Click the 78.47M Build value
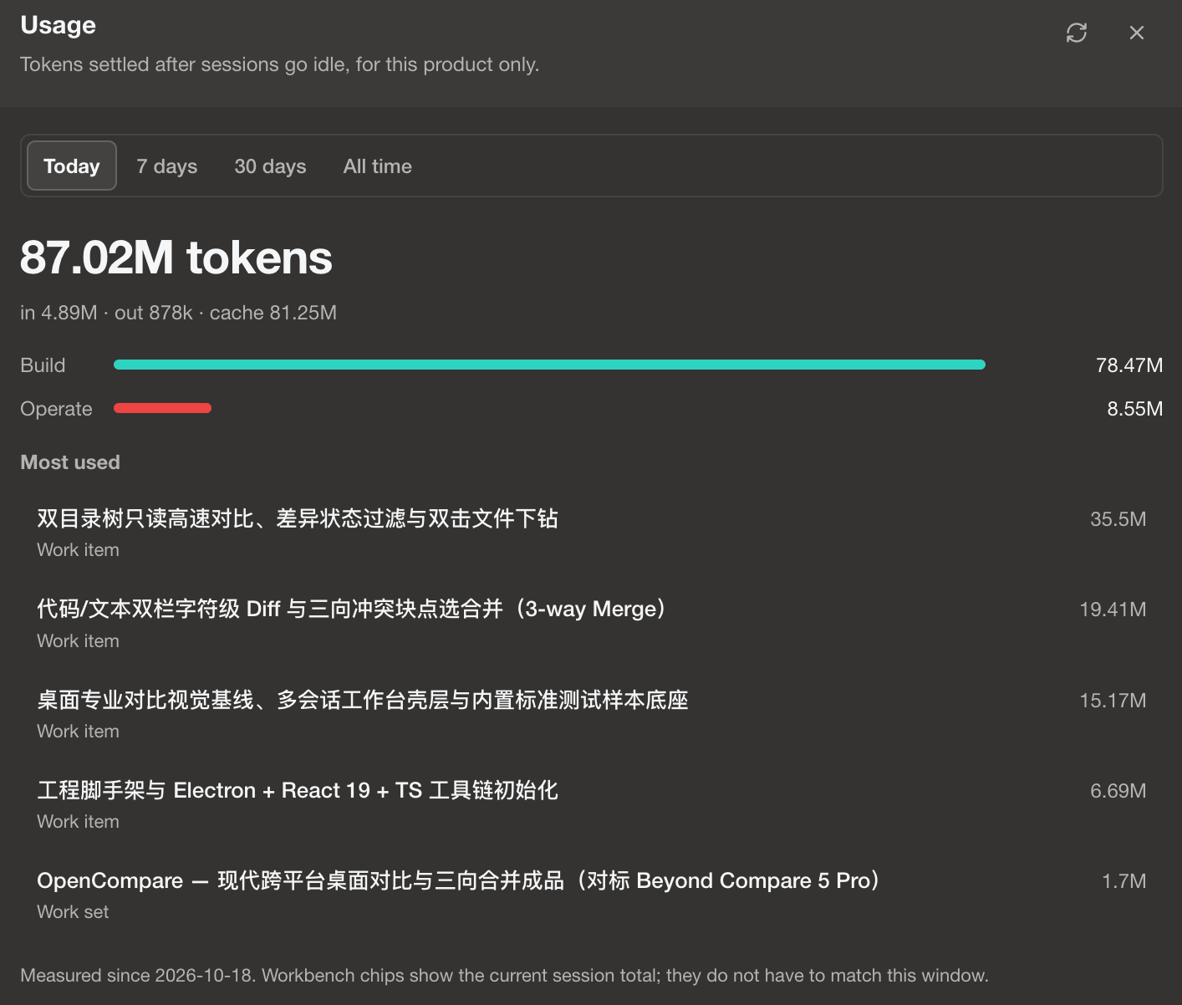Viewport: 1182px width, 1005px height. point(1129,365)
